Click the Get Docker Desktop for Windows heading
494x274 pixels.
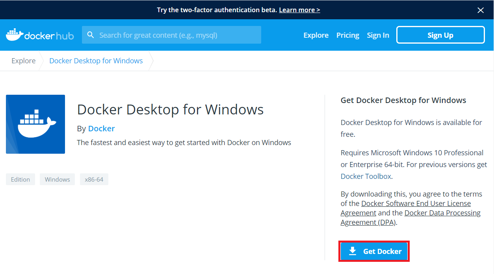(x=403, y=100)
